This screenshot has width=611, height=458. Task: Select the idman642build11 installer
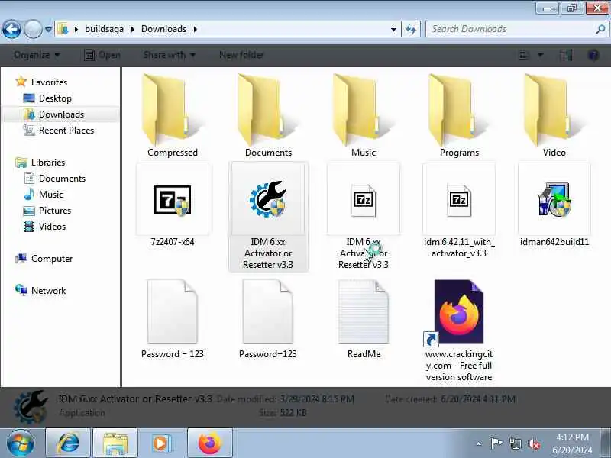click(554, 205)
